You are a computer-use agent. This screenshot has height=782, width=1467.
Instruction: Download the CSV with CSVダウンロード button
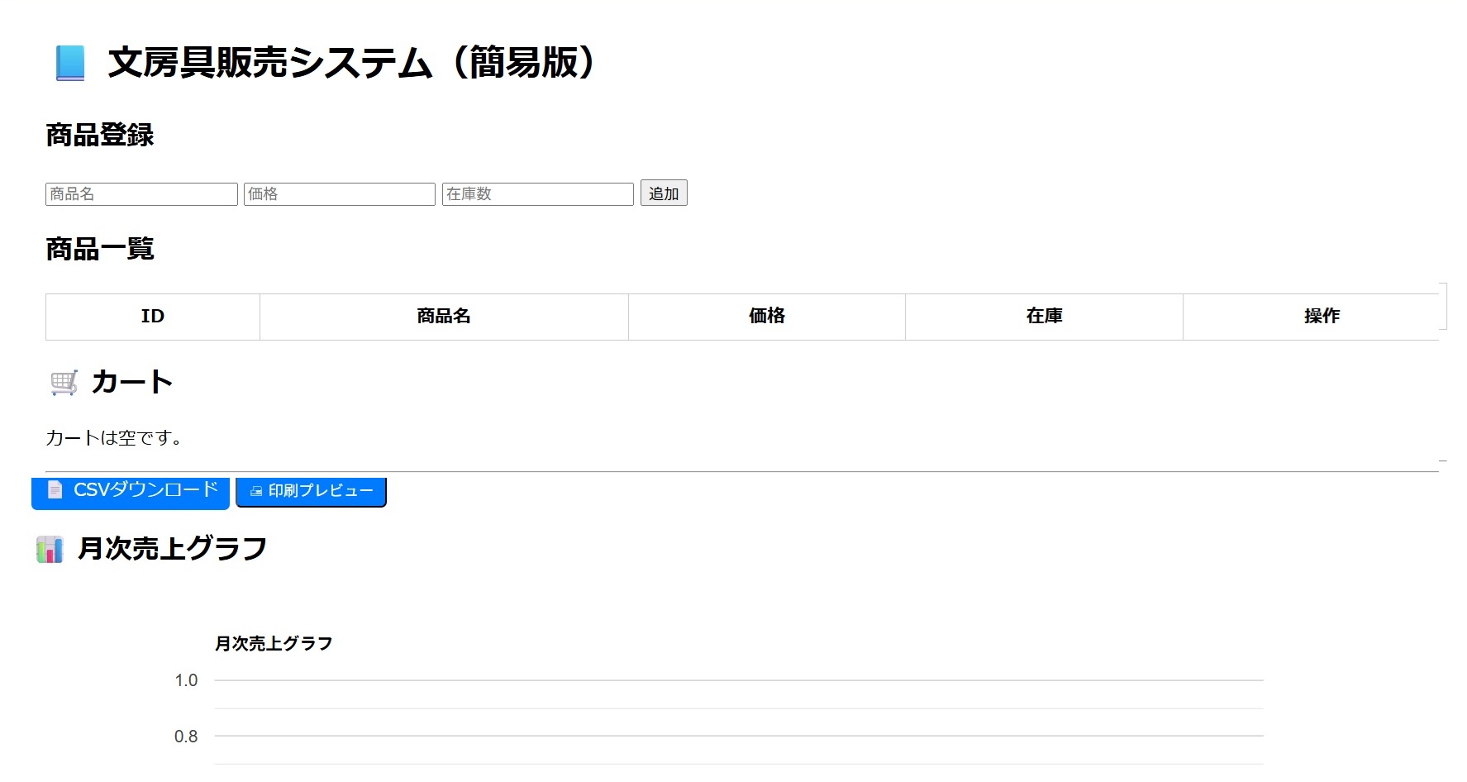pos(131,491)
